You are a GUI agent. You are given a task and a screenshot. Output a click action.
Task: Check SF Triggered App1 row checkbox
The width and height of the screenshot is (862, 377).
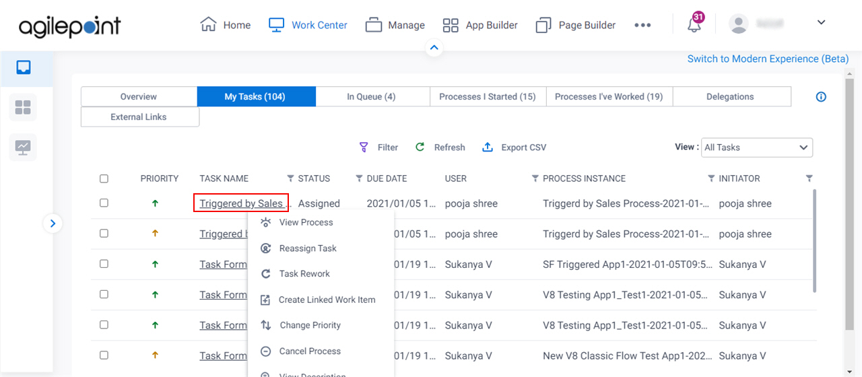104,264
